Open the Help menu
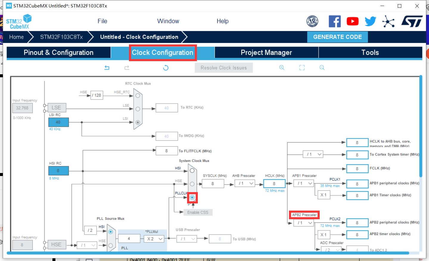The height and width of the screenshot is (261, 429). point(223,21)
